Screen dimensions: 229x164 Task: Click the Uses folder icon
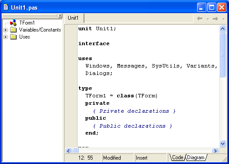click(14, 37)
